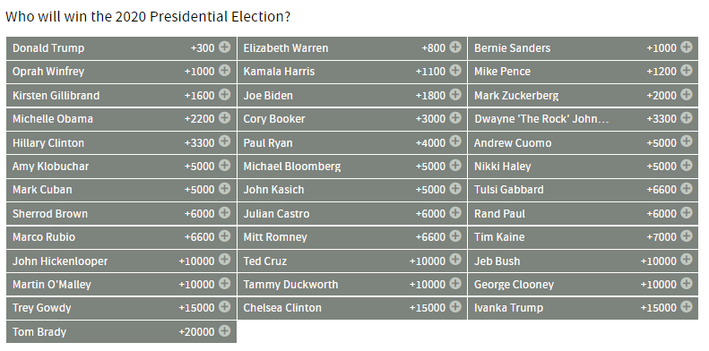Add Tulsi Gabbard +6600 with plus icon

687,189
